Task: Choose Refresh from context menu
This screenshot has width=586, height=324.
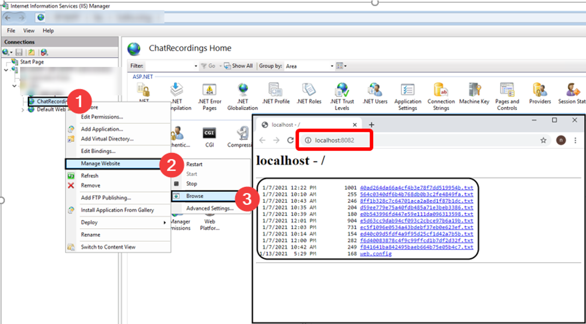Action: (118, 176)
